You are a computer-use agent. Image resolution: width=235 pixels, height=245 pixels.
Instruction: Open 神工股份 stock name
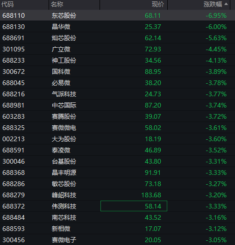coord(64,60)
